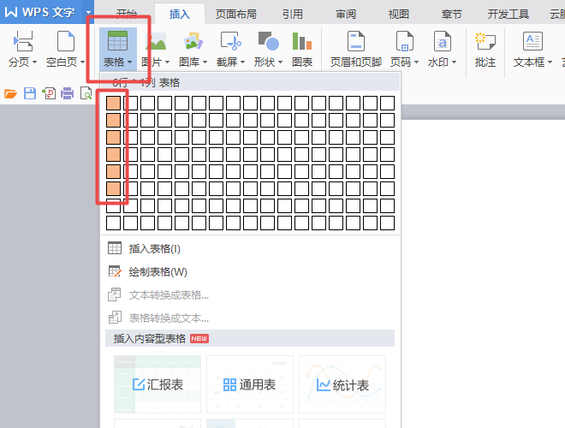Switch to the 审阅 ribbon tab
565x428 pixels.
pyautogui.click(x=346, y=15)
